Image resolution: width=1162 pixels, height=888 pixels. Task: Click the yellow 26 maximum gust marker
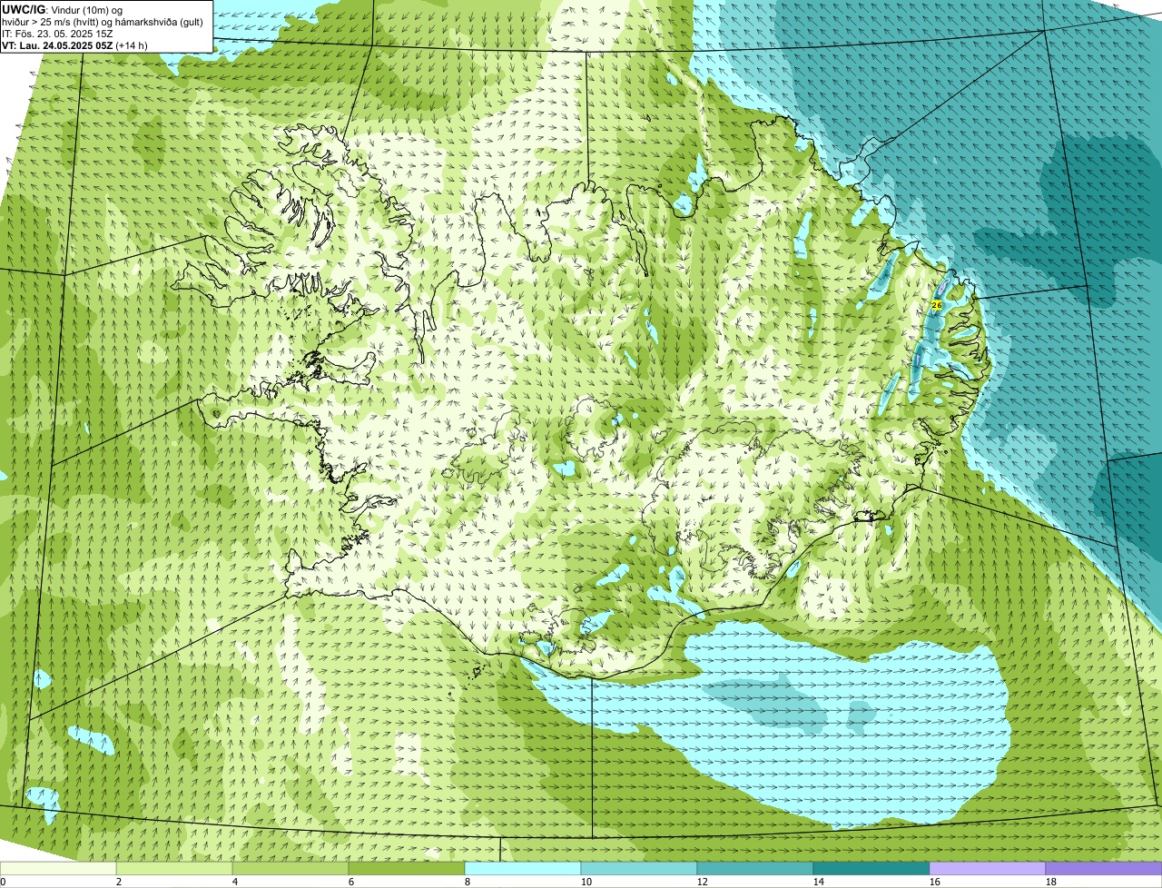coord(937,305)
